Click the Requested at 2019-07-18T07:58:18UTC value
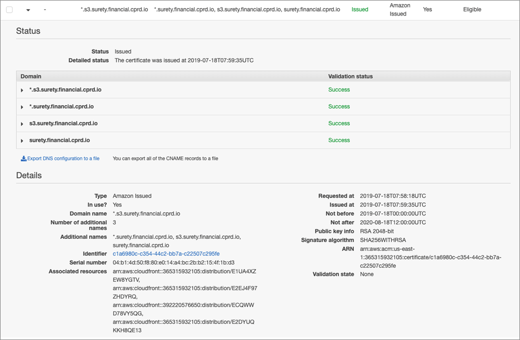Screen dimensions: 520x340 coord(393,196)
